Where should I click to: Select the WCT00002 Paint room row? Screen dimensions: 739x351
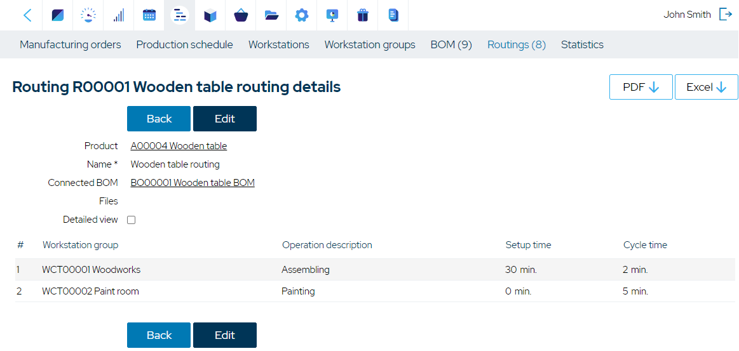(375, 291)
